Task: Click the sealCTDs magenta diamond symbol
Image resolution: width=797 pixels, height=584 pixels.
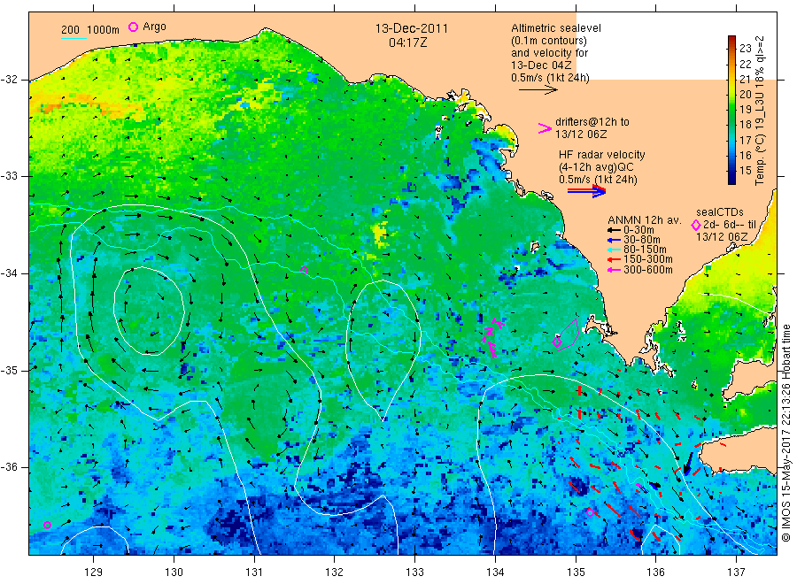Action: pos(696,225)
